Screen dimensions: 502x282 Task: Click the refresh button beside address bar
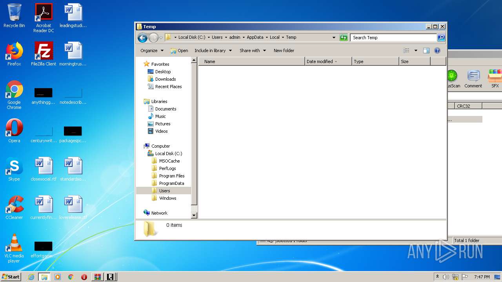(344, 38)
